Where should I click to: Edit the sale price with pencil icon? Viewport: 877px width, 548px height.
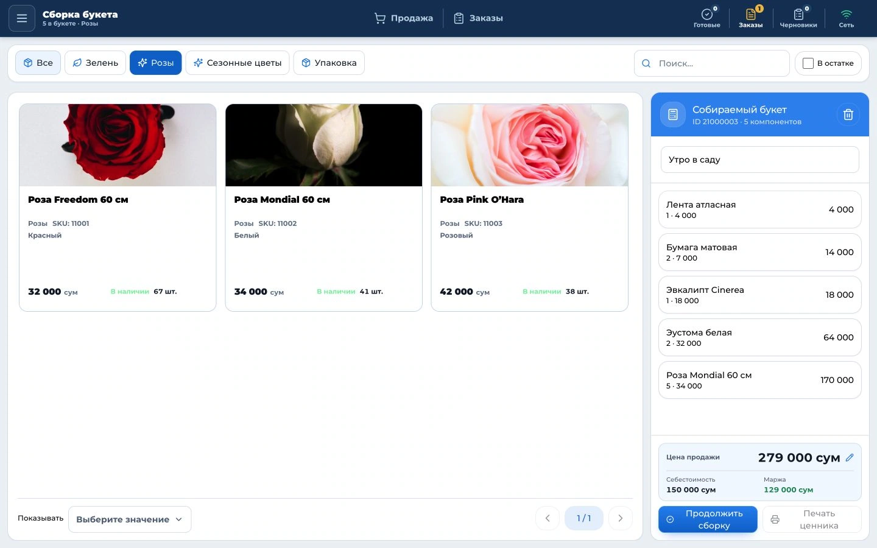click(850, 457)
